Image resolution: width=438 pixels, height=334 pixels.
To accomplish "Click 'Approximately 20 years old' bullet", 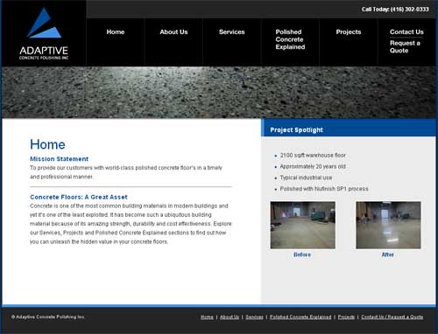I will pyautogui.click(x=313, y=166).
